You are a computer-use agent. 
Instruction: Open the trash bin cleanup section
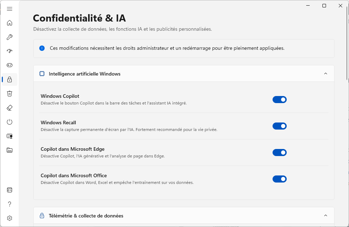pyautogui.click(x=9, y=94)
